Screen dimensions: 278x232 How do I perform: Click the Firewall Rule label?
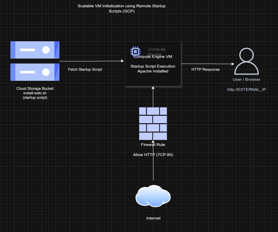(x=153, y=145)
